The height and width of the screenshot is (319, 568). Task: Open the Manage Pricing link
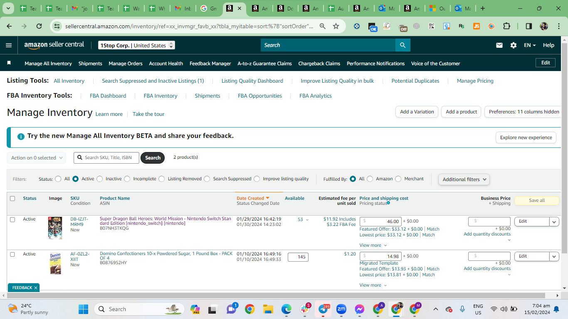point(475,81)
